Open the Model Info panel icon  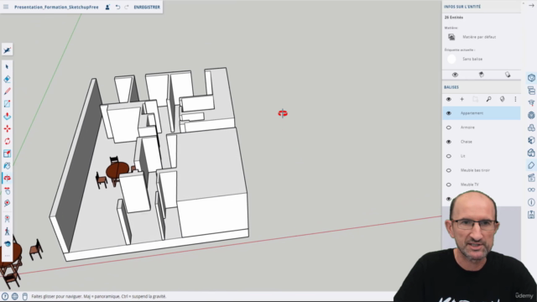(531, 202)
